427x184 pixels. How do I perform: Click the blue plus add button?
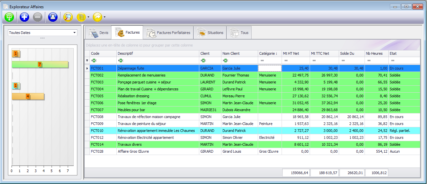pos(24,17)
